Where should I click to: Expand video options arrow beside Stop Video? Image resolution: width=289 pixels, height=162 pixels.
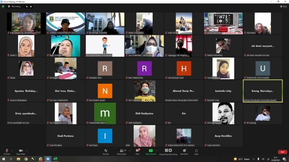(x=27, y=150)
